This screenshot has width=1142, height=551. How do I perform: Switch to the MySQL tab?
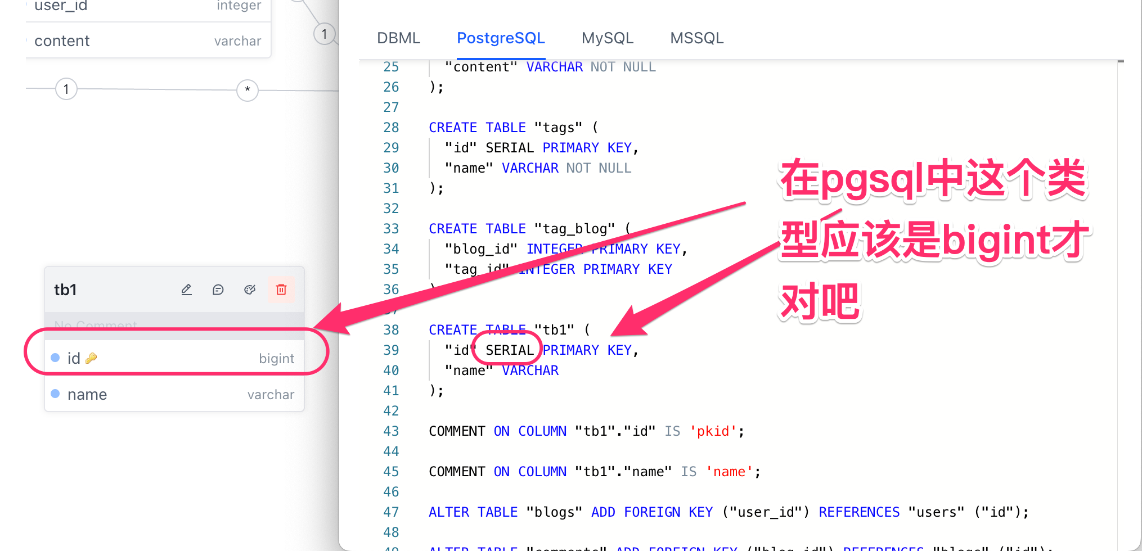coord(608,38)
